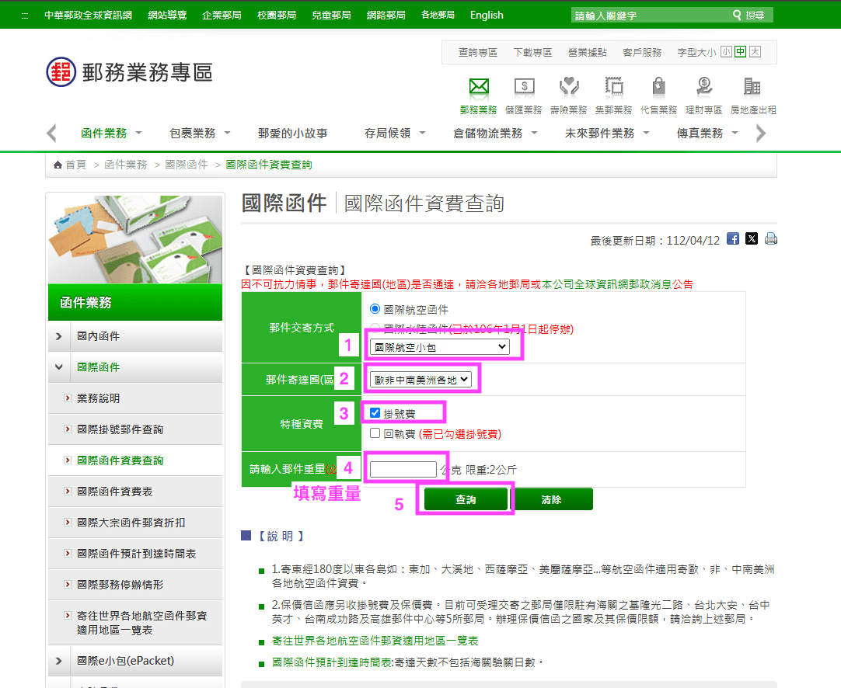Select 國際航空函件 radio button
This screenshot has height=688, width=841.
[375, 308]
